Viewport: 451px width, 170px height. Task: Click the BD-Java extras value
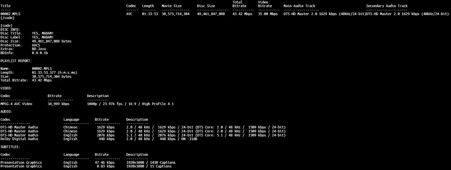(x=39, y=49)
